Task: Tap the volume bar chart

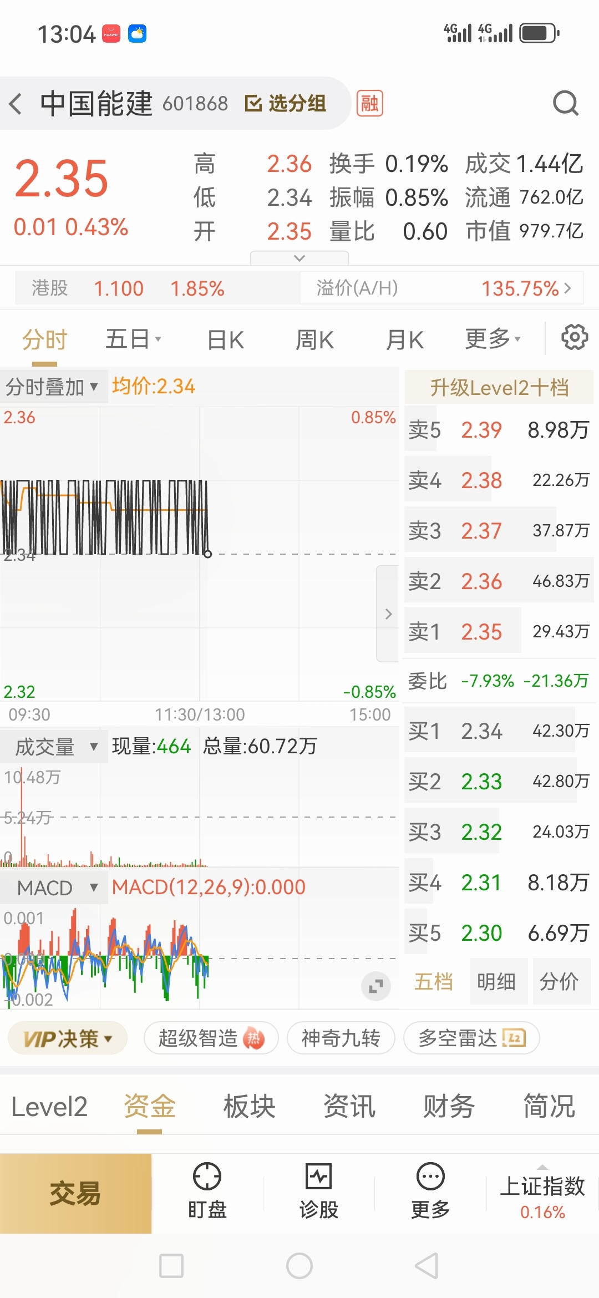Action: pyautogui.click(x=200, y=815)
